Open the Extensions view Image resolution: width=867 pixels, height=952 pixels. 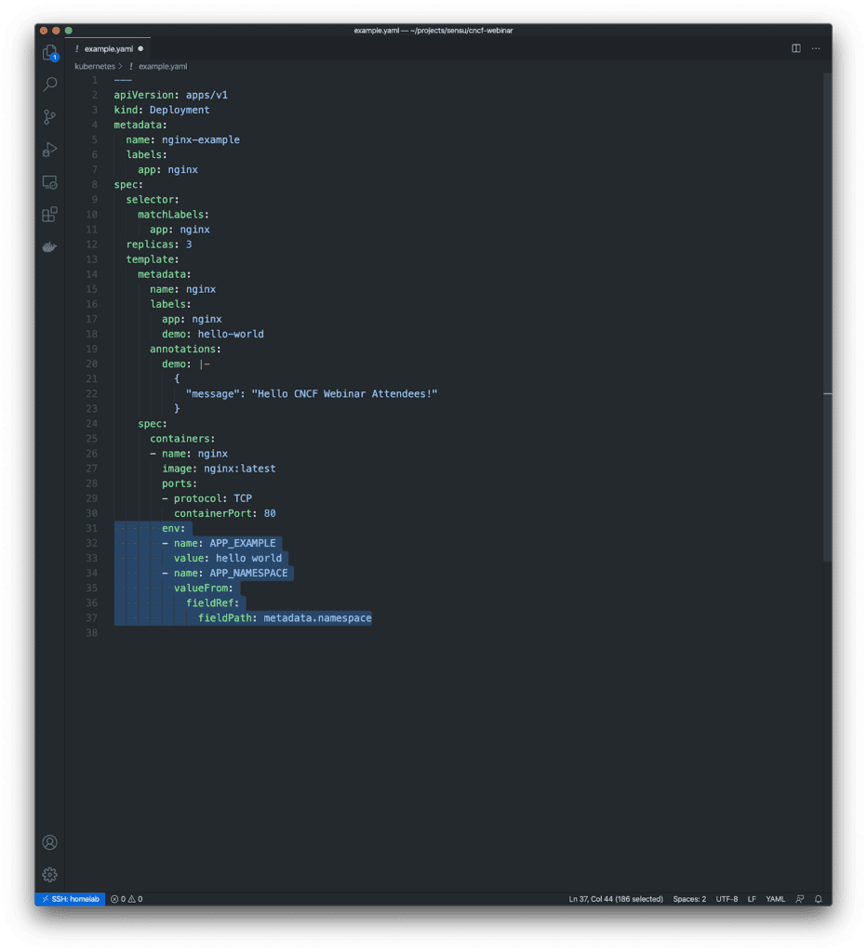pos(48,214)
